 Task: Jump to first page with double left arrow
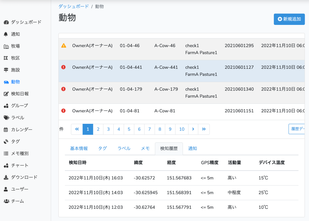click(x=77, y=129)
